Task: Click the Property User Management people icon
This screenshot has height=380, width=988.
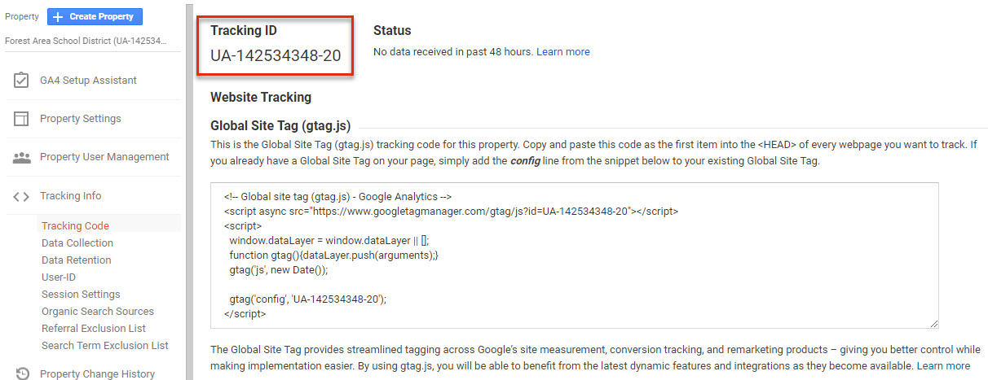Action: [21, 157]
